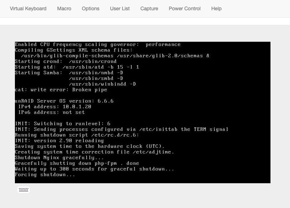290x208 pixels.
Task: Click 'unRAID Server OS version: 6.6.6' text
Action: [x=64, y=101]
